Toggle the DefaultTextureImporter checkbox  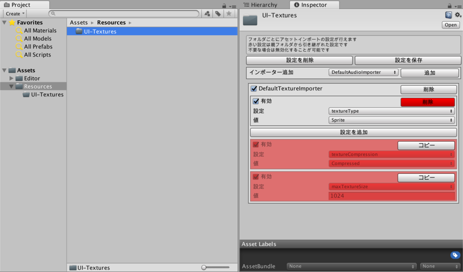254,88
